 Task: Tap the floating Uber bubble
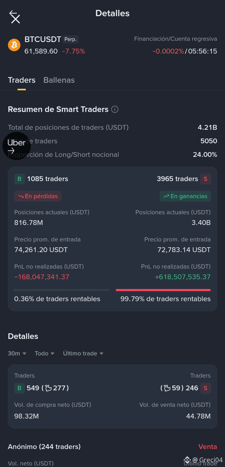pyautogui.click(x=17, y=146)
